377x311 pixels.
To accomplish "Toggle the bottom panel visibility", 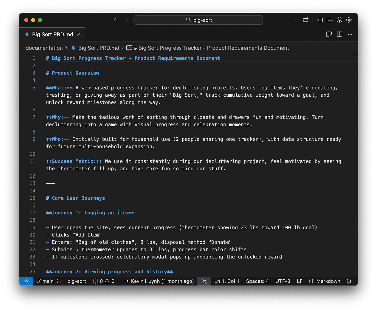I will tap(329, 20).
